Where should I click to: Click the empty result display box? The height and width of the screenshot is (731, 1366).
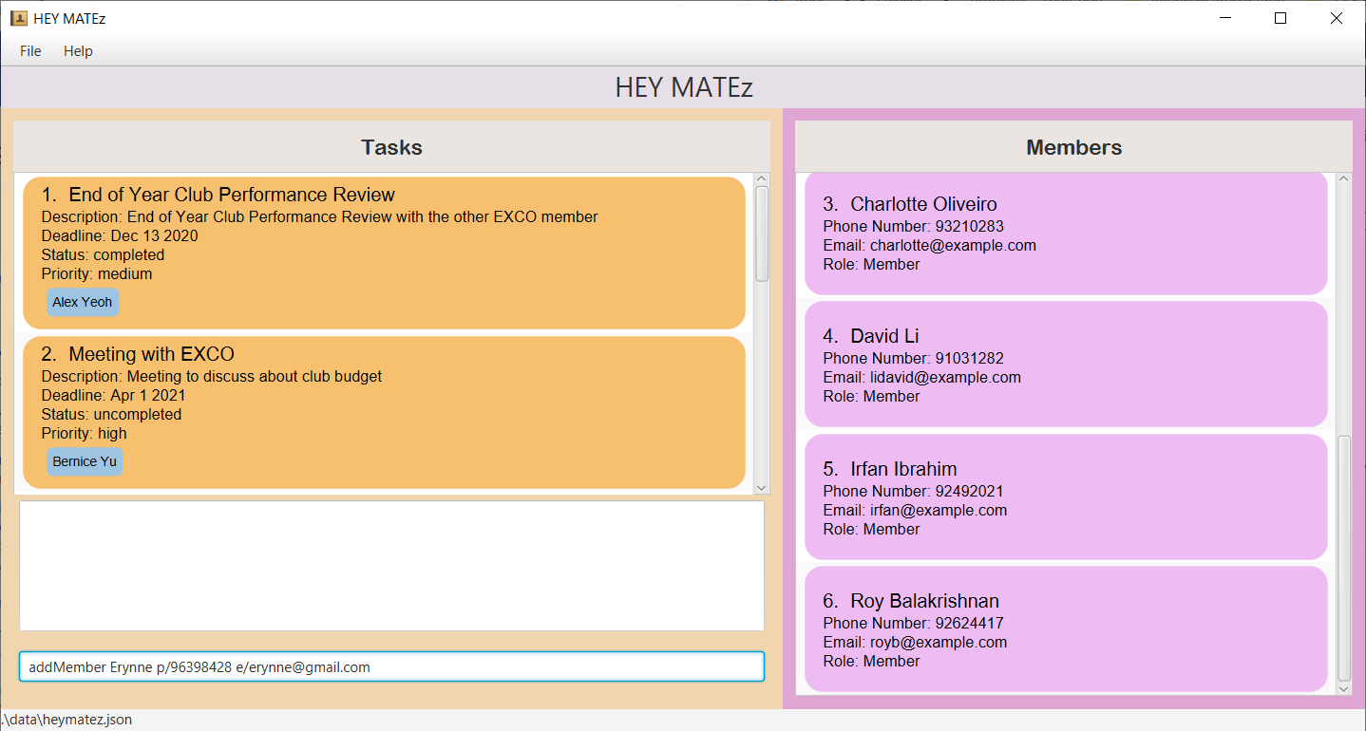pos(391,566)
